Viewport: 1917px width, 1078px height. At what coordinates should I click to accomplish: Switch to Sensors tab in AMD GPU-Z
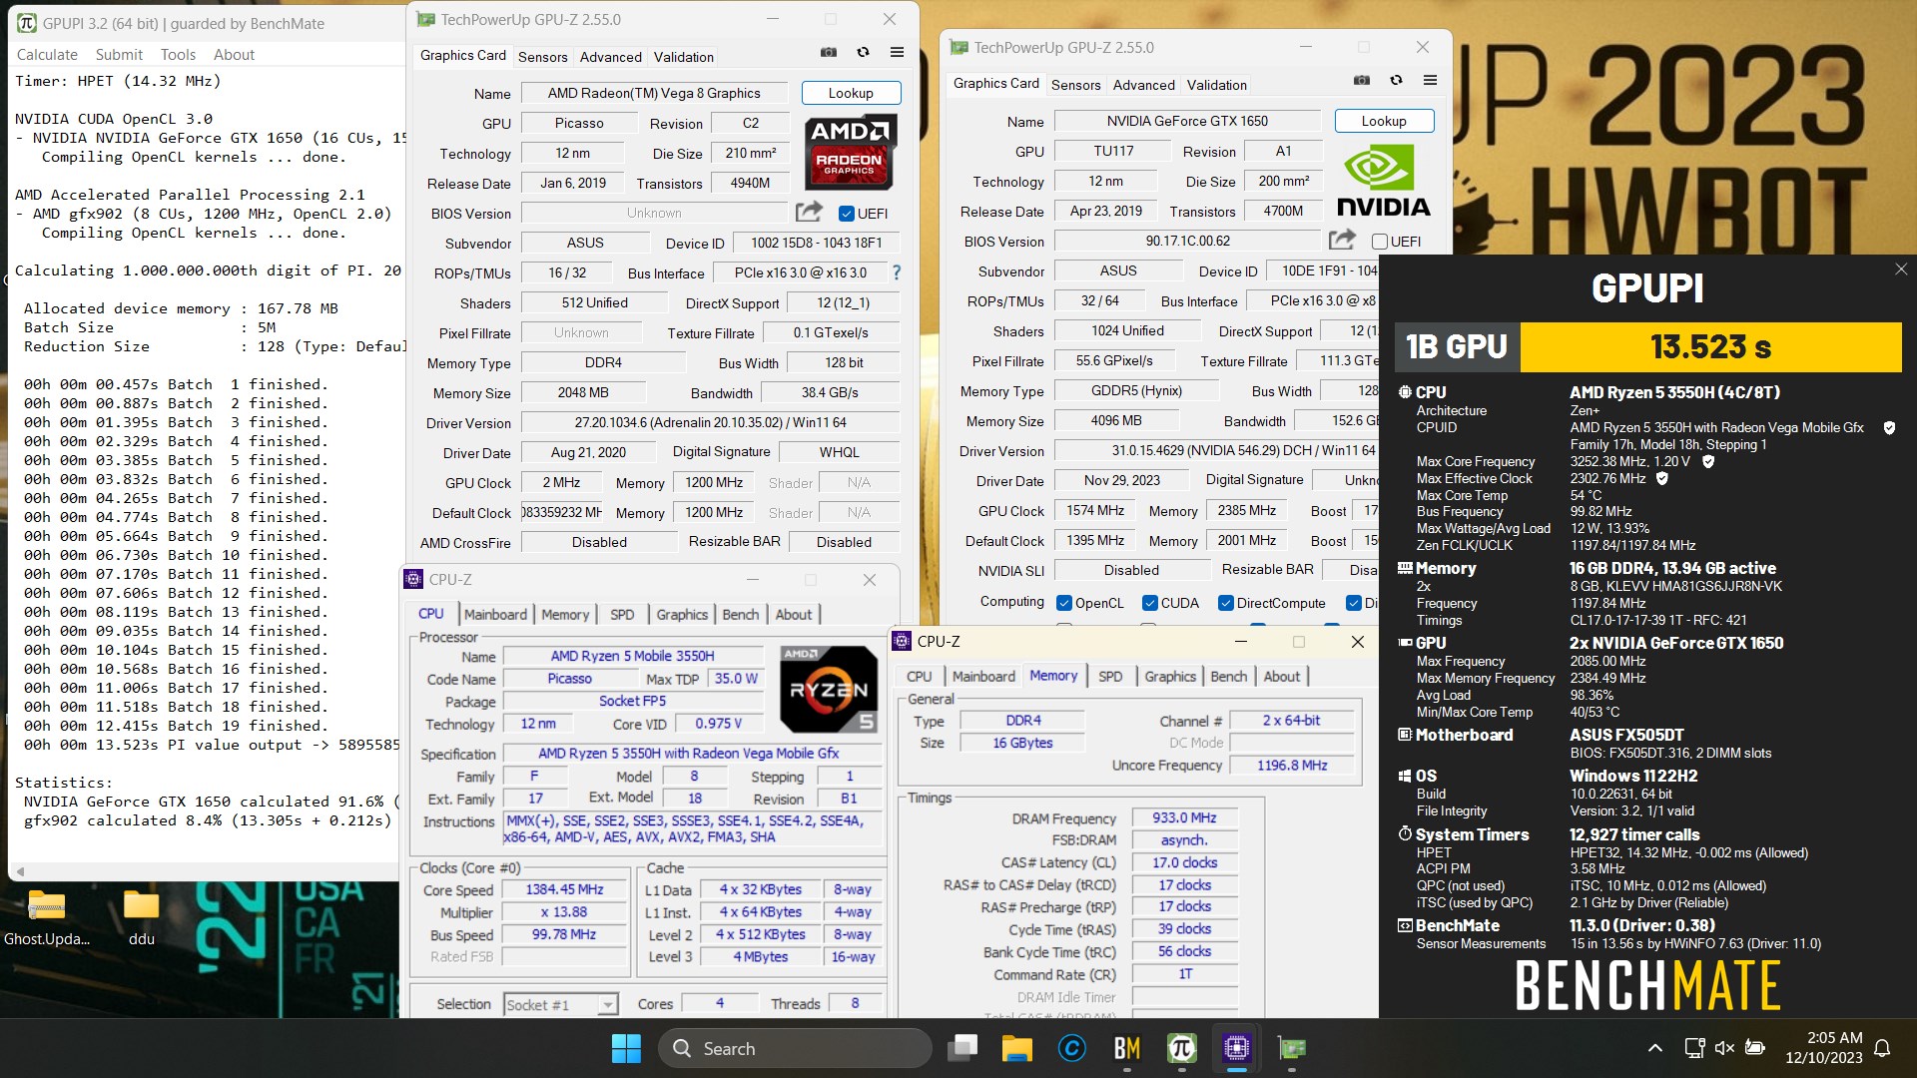[543, 57]
